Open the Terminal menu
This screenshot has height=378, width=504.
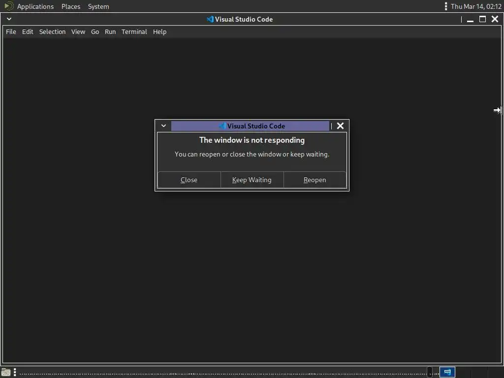tap(134, 32)
